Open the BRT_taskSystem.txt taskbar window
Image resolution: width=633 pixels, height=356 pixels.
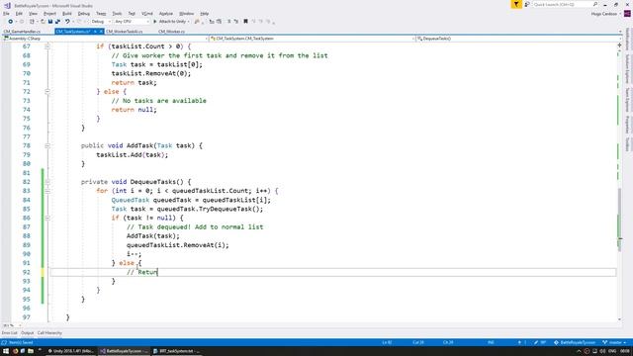[x=177, y=351]
